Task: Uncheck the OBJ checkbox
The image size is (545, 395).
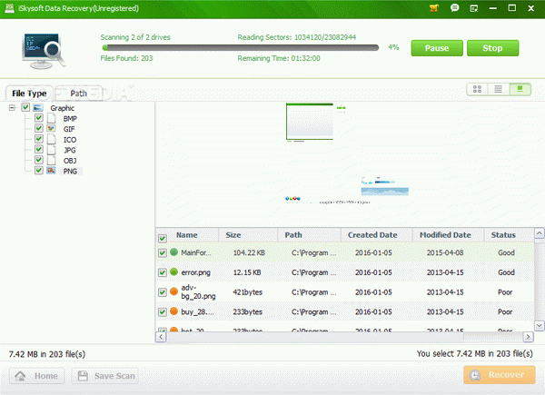Action: click(39, 160)
